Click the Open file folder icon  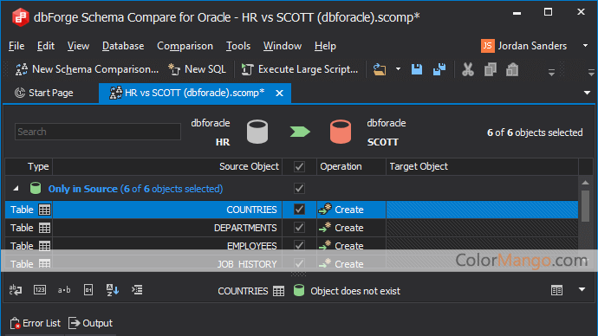pyautogui.click(x=380, y=70)
